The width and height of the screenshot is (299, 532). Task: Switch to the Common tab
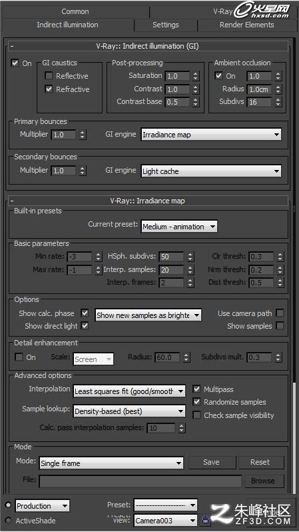pos(75,11)
